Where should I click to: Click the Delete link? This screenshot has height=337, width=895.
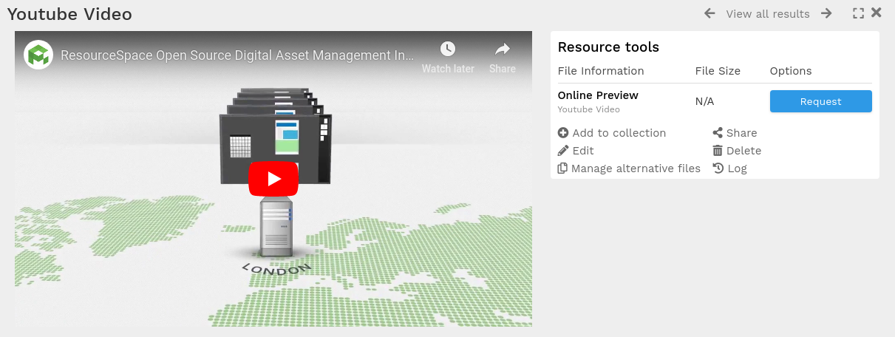coord(737,151)
